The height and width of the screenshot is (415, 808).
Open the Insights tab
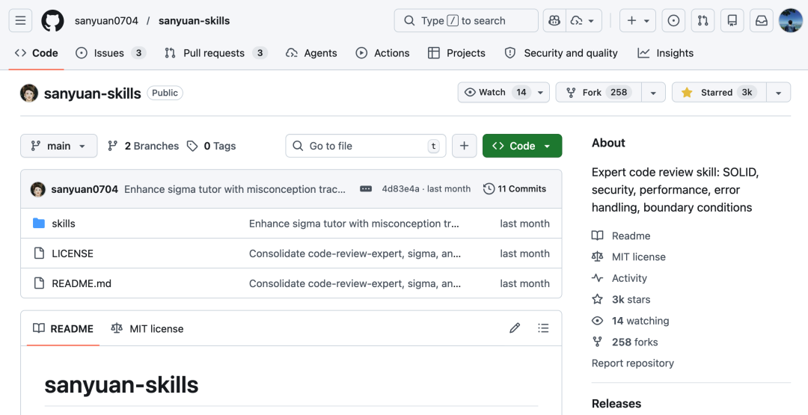click(665, 53)
